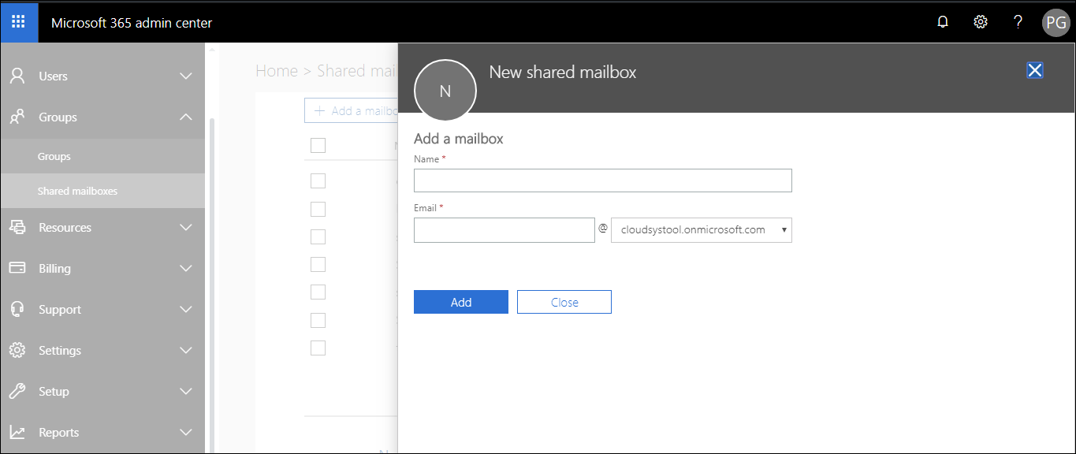1076x454 pixels.
Task: Click the Settings gear icon in sidebar
Action: pyautogui.click(x=17, y=350)
